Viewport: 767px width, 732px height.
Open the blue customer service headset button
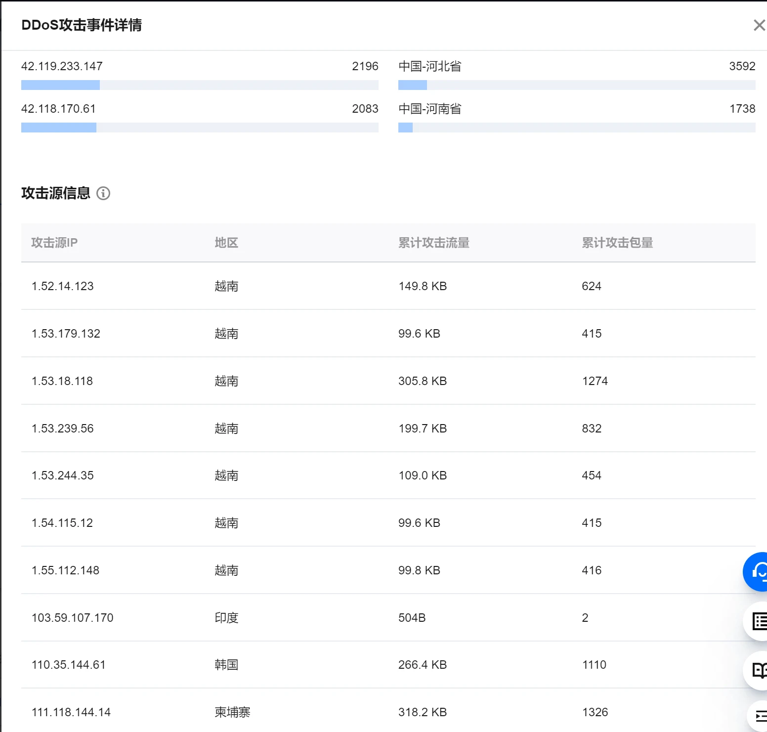pyautogui.click(x=757, y=572)
